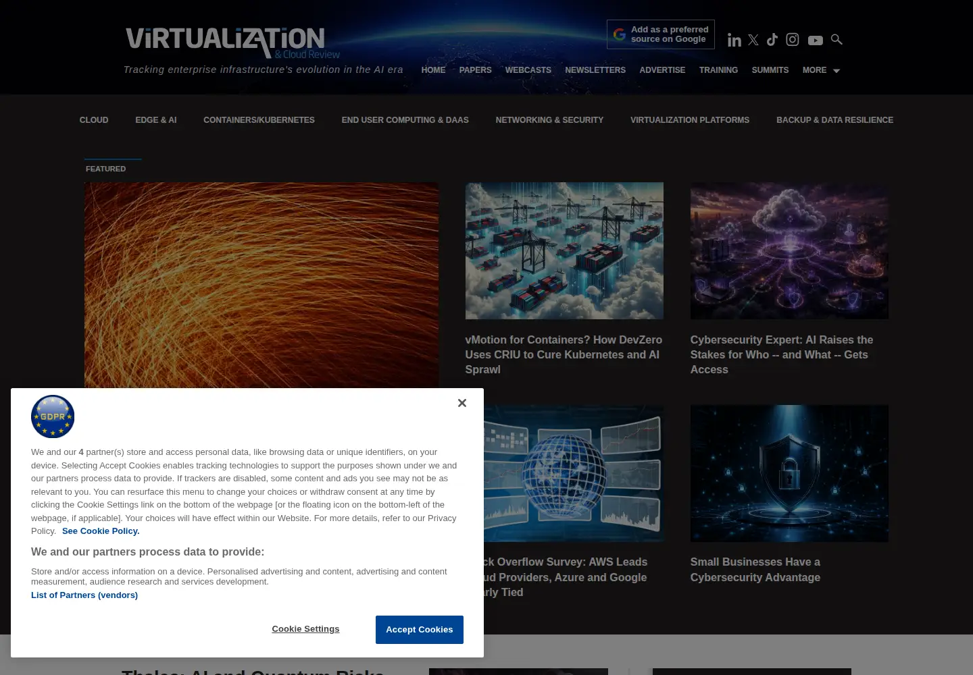Click the Virtualization & Cloud Review logo
This screenshot has width=973, height=675.
pyautogui.click(x=232, y=43)
